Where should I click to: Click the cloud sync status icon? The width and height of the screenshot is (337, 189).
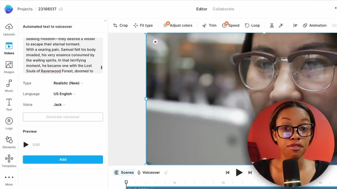click(61, 9)
